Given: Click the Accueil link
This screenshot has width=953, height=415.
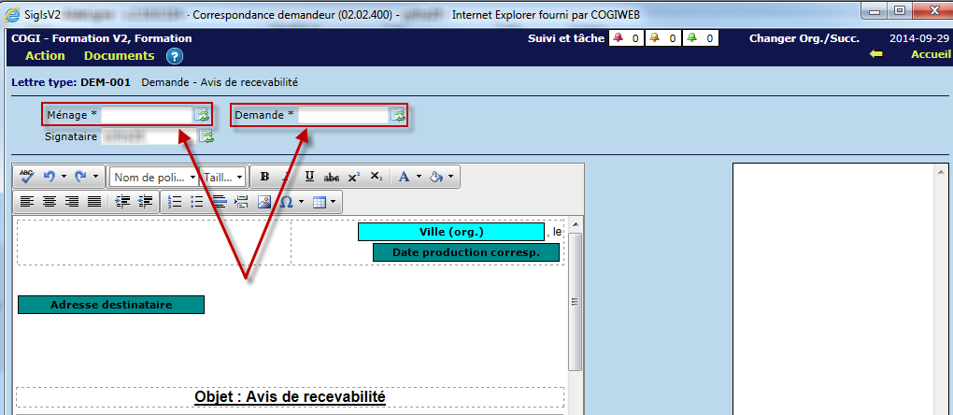Looking at the screenshot, I should click(x=931, y=55).
